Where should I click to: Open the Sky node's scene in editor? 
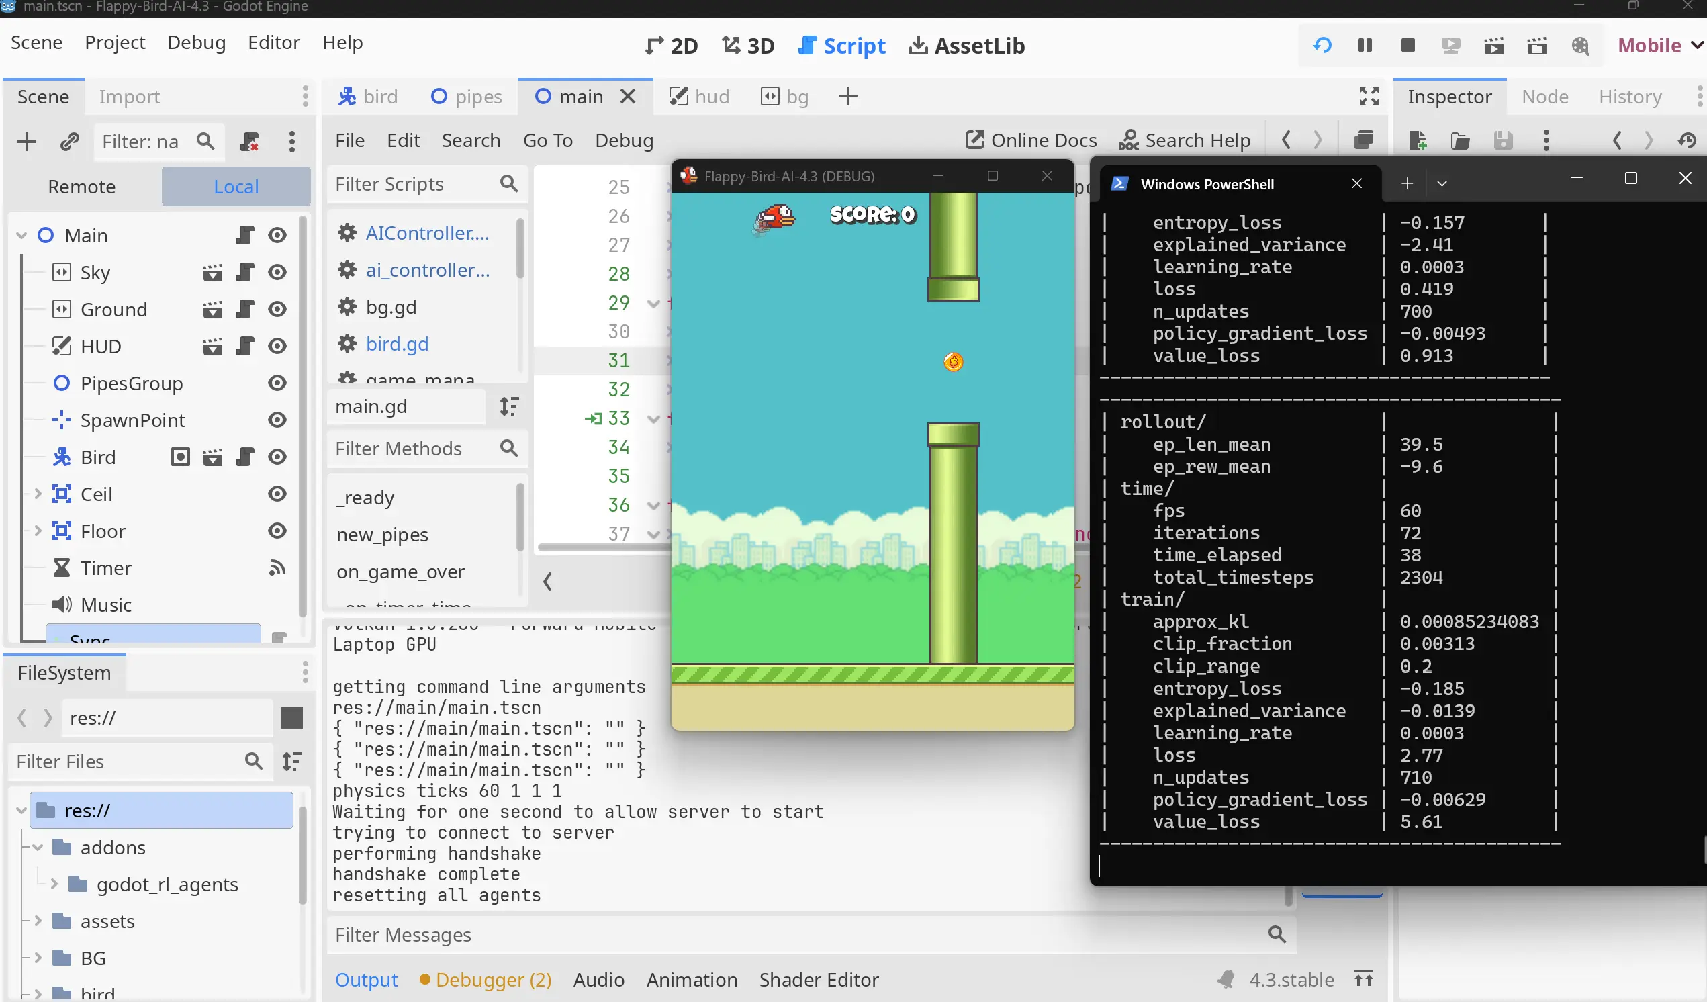coord(213,273)
